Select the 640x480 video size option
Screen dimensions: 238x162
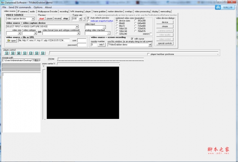135,23
